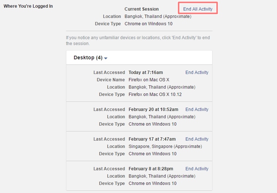
Task: End the Singapore session from February 17
Action: pyautogui.click(x=197, y=139)
